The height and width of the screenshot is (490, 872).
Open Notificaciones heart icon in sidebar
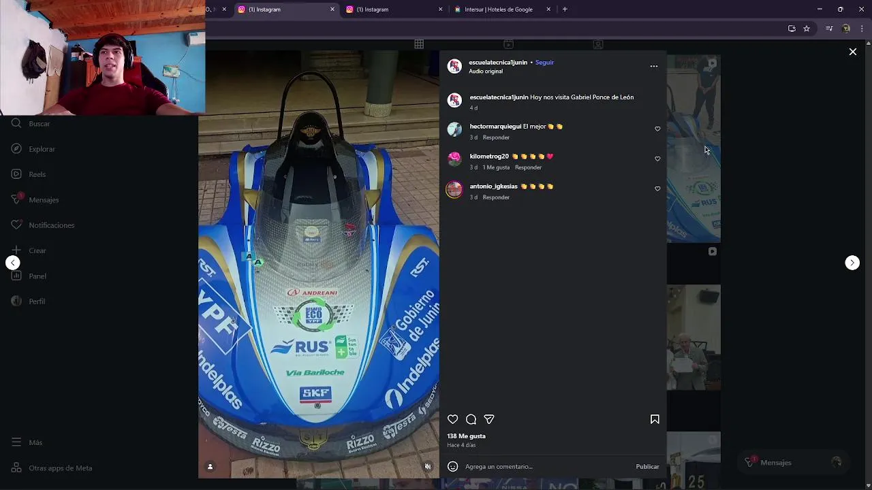(16, 225)
